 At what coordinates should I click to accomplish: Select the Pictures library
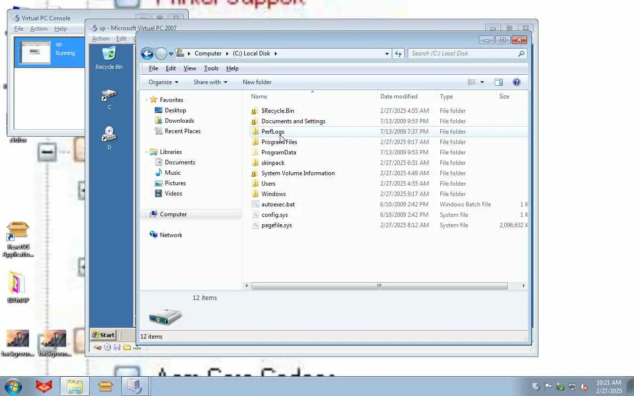pyautogui.click(x=175, y=183)
